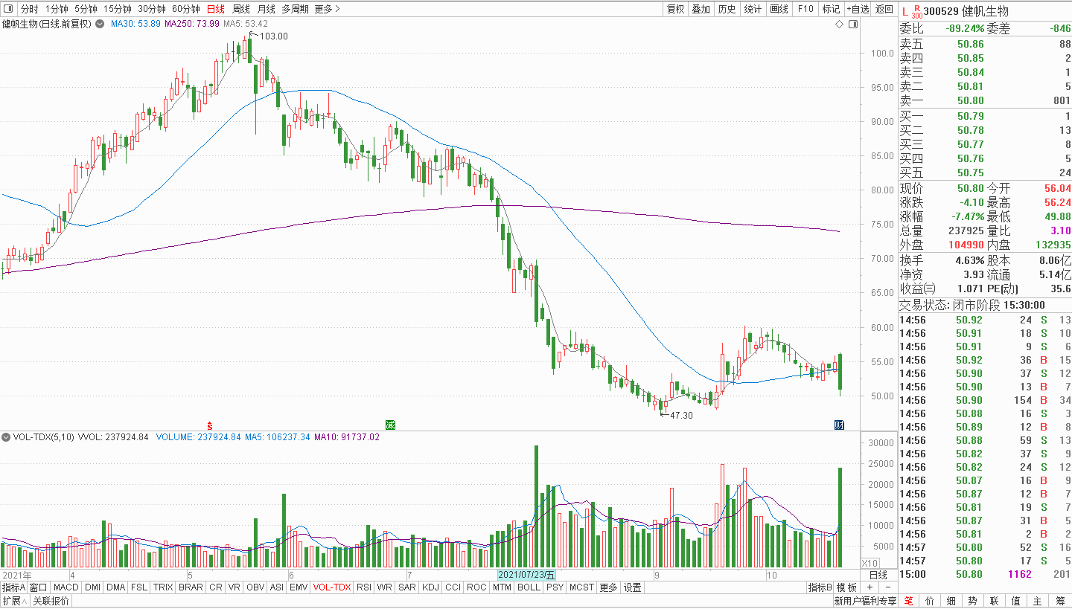Click the minus zoom button at bottom right
The width and height of the screenshot is (1072, 609).
(x=887, y=587)
